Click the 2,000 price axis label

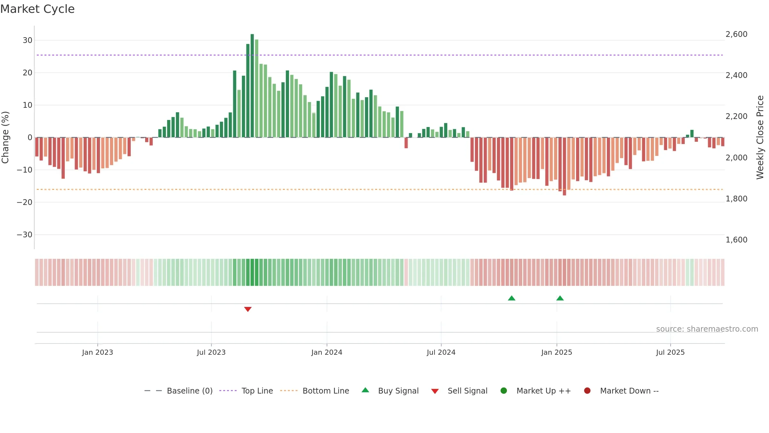pyautogui.click(x=736, y=157)
